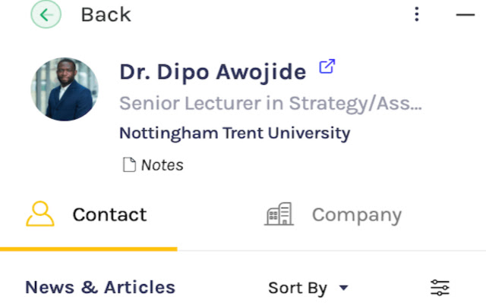Viewport: 486px width, 303px height.
Task: Switch to the Contact tab
Action: click(x=109, y=214)
